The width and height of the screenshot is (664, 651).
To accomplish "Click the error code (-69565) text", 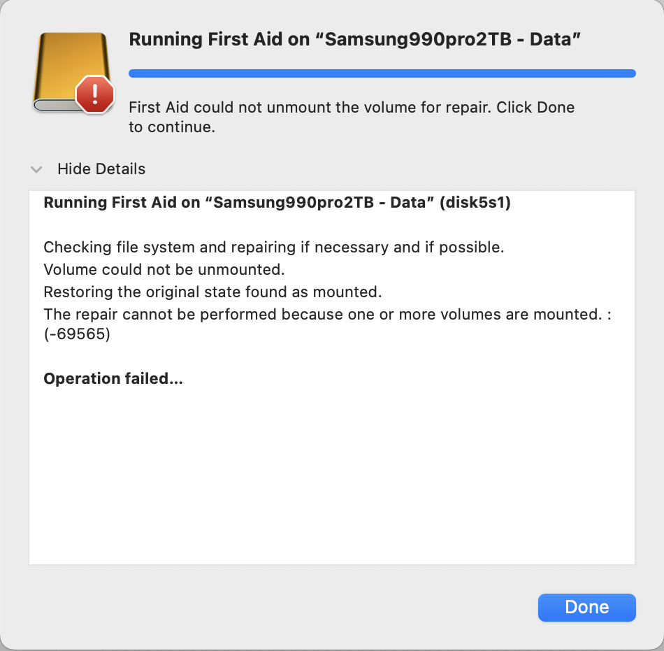I will tap(77, 335).
